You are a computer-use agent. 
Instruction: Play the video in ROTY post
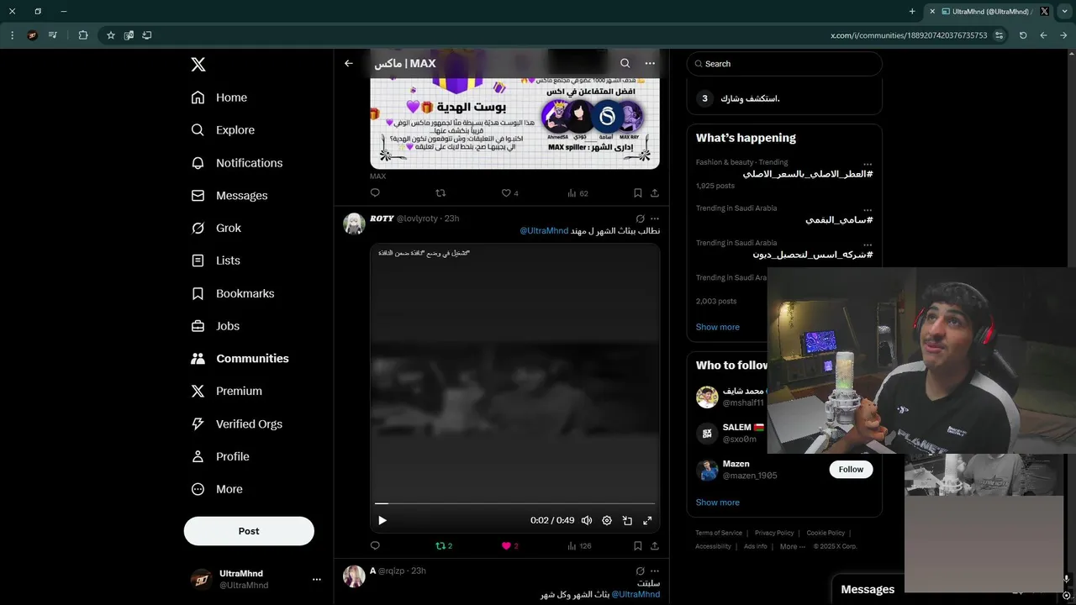382,520
